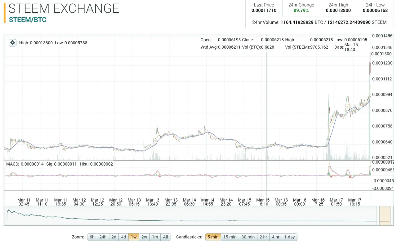Screen dimensions: 397x244
Task: Set zoom to 6h
Action: (x=92, y=237)
